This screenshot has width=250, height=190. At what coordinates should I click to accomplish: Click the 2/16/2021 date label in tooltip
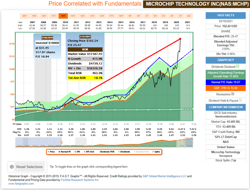tap(85, 37)
